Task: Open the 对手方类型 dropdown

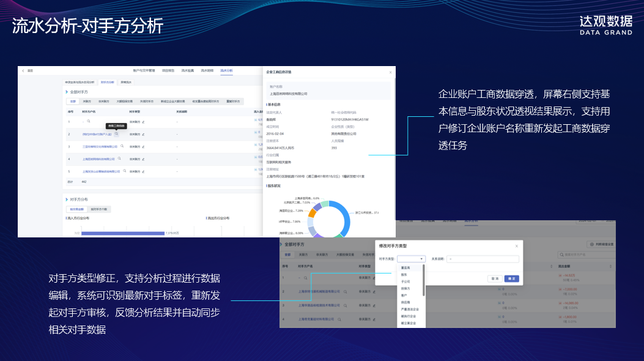Action: pos(410,259)
